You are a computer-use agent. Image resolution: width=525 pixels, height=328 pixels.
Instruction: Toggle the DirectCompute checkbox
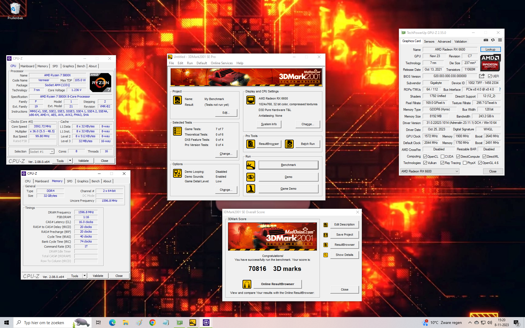458,157
